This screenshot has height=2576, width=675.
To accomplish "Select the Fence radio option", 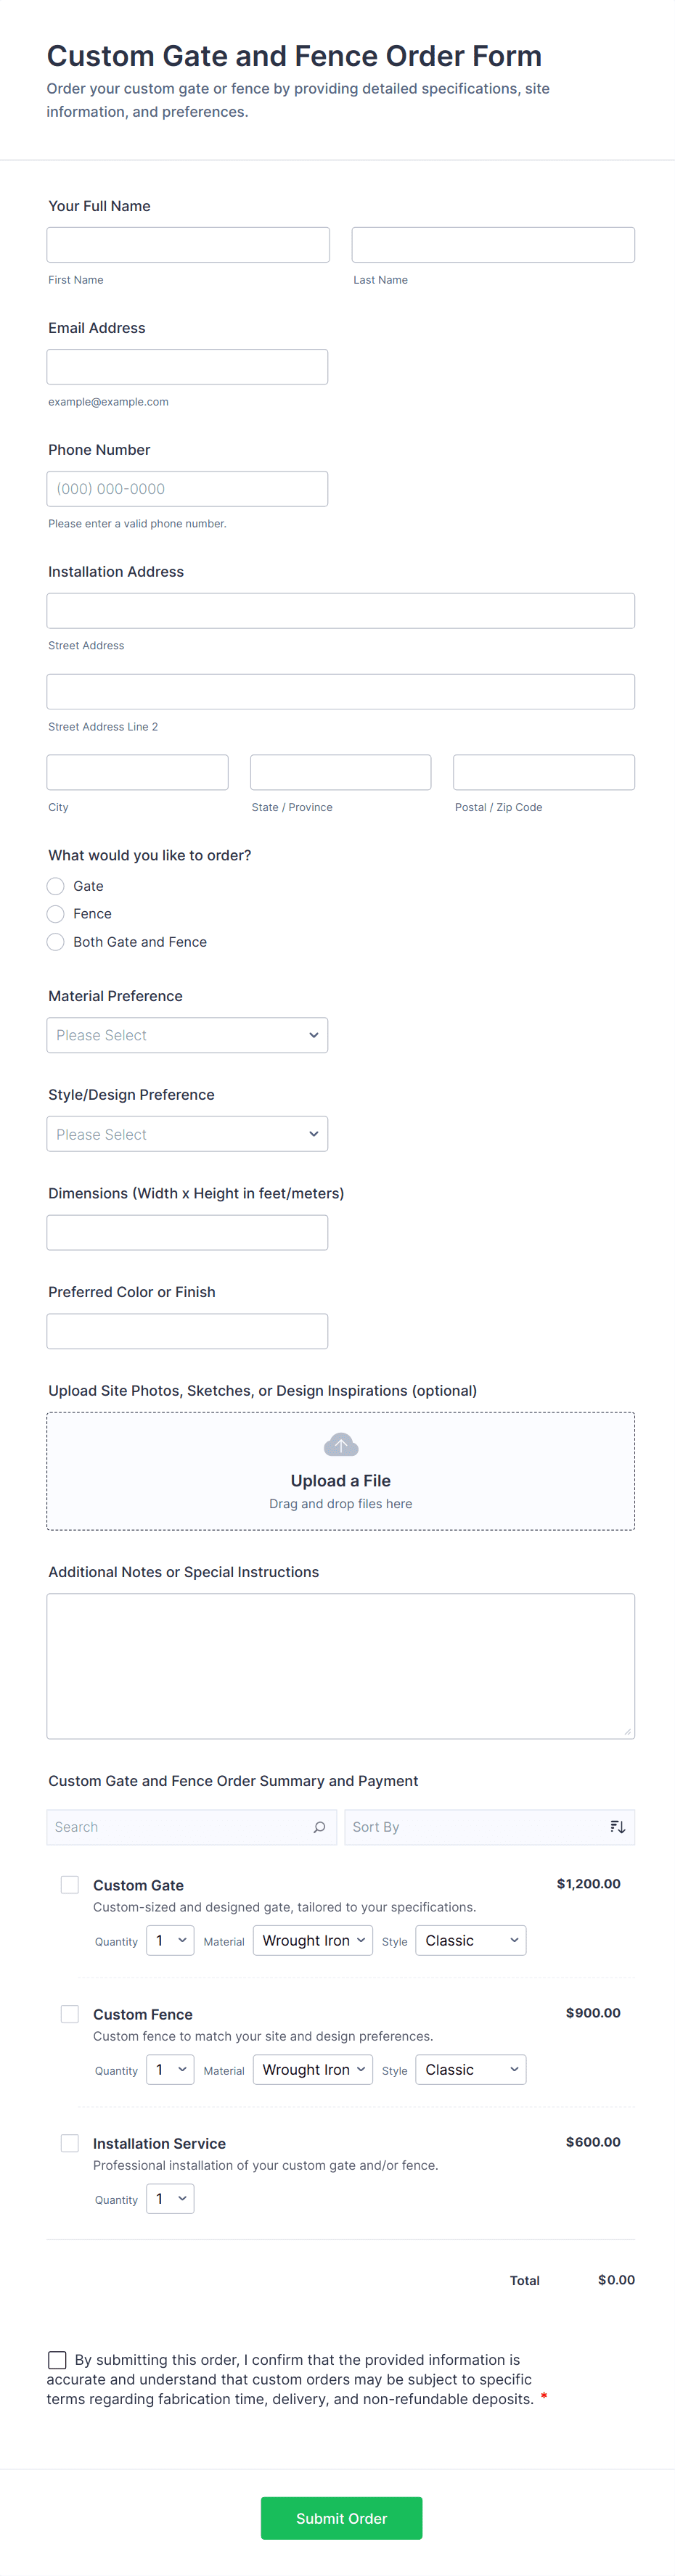I will (x=56, y=914).
